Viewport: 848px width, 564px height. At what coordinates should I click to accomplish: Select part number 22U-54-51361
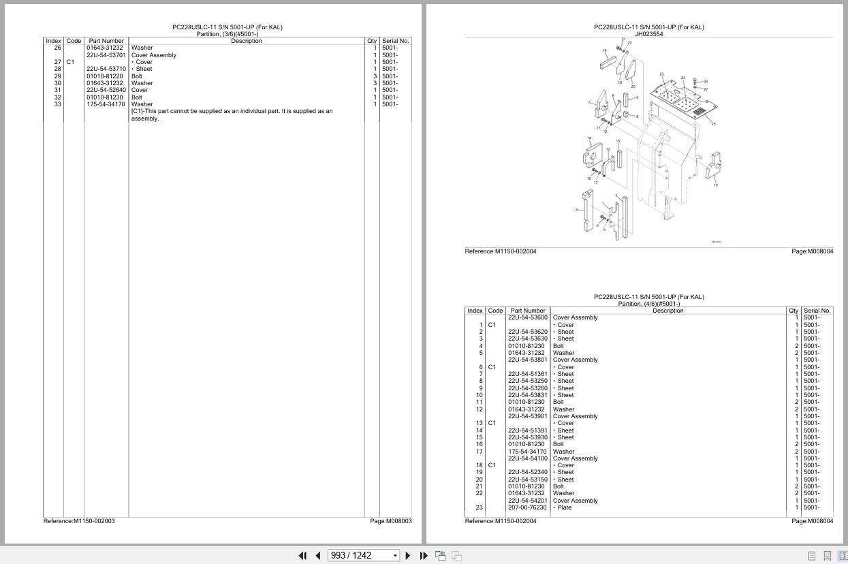pyautogui.click(x=527, y=374)
